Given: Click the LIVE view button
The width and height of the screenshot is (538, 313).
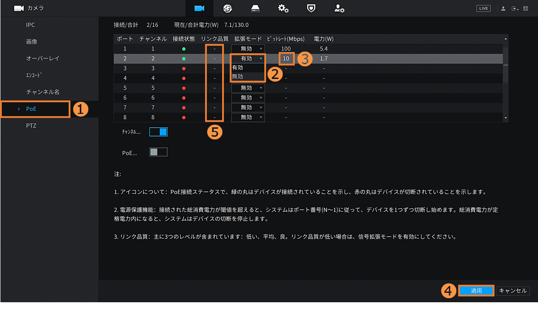Looking at the screenshot, I should tap(483, 9).
